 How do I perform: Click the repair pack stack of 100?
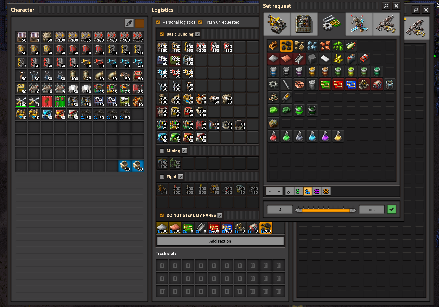coord(21,102)
